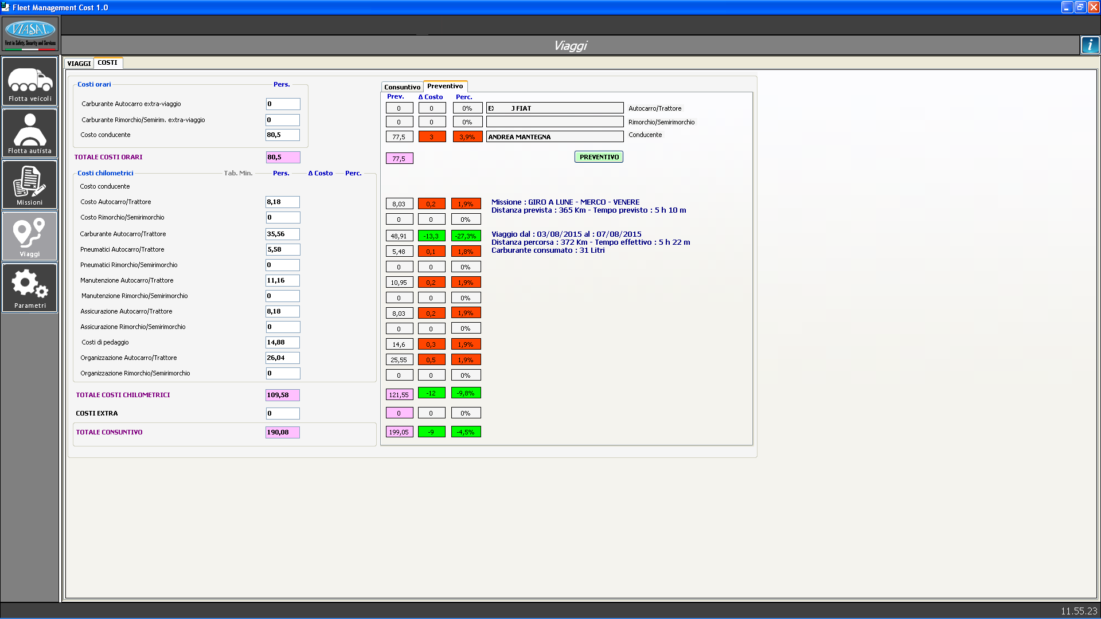Click the green delta total -12
Image resolution: width=1101 pixels, height=619 pixels.
pyautogui.click(x=431, y=393)
